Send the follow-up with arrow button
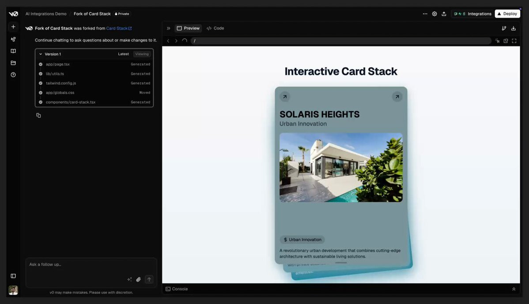The height and width of the screenshot is (304, 529). [x=149, y=279]
